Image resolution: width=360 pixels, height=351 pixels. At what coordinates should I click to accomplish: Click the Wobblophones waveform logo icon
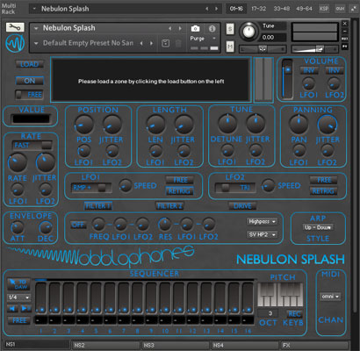(15, 43)
